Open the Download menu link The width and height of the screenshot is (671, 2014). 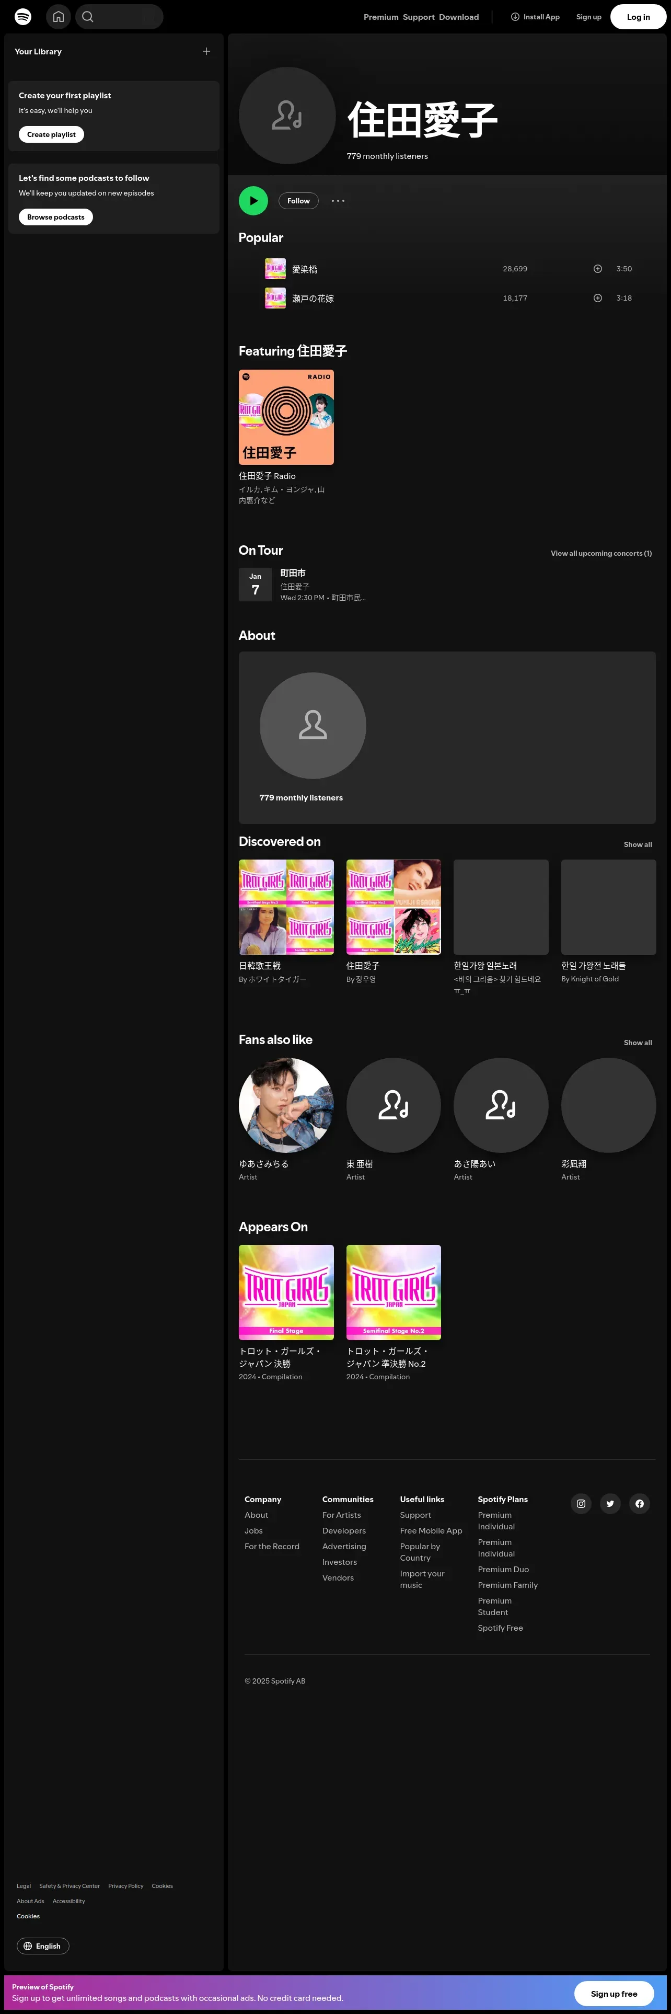click(x=459, y=17)
